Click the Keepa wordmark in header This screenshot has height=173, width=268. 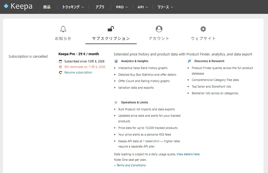[22, 6]
